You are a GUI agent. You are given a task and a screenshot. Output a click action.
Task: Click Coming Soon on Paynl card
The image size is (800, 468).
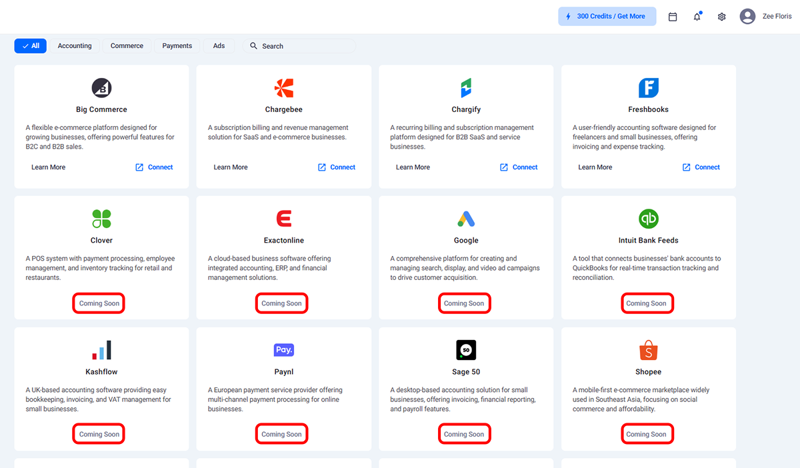tap(282, 434)
